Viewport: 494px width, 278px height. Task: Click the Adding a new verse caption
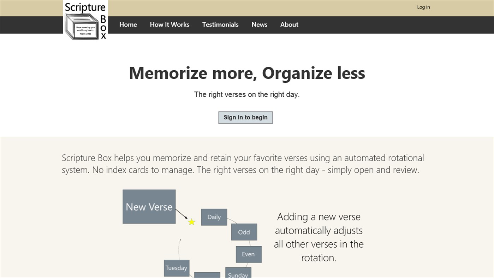click(x=319, y=237)
